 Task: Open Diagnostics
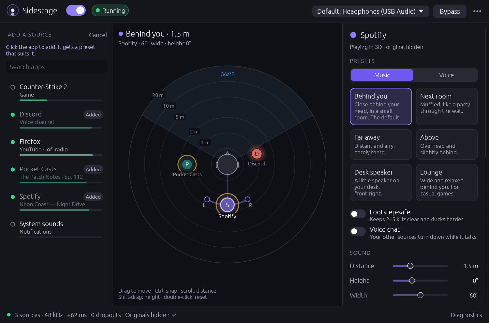coord(466,315)
